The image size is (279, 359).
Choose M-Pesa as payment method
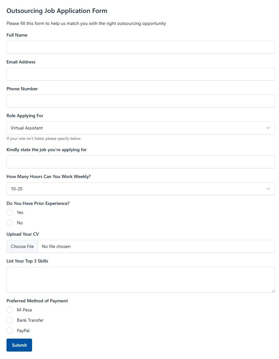10,310
